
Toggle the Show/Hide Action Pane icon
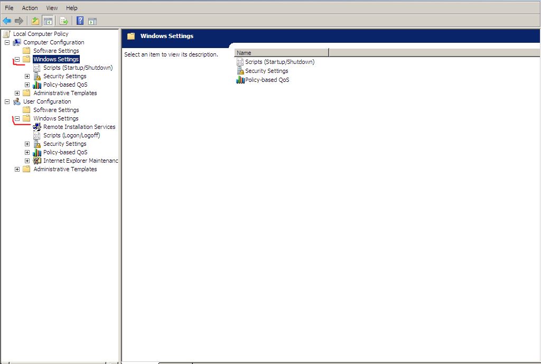pos(92,21)
